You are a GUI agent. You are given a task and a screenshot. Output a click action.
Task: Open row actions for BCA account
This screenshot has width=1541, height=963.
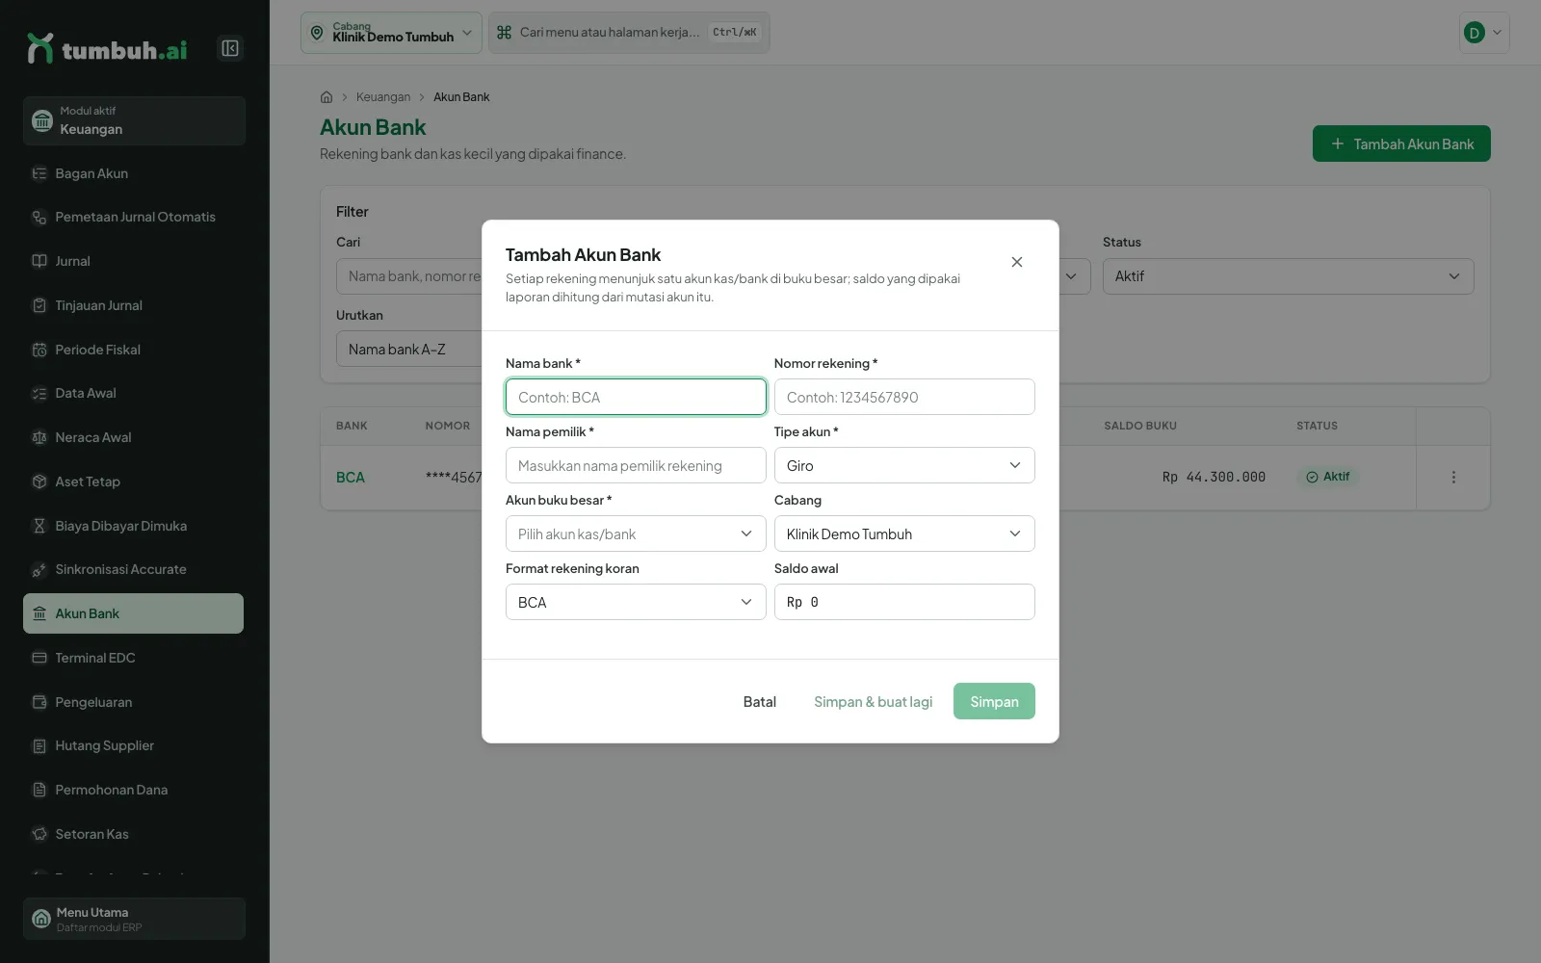(x=1453, y=478)
